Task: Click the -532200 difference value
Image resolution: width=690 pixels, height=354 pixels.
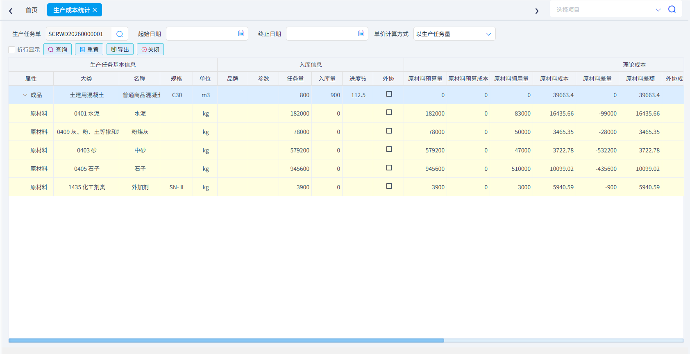Action: [x=606, y=150]
